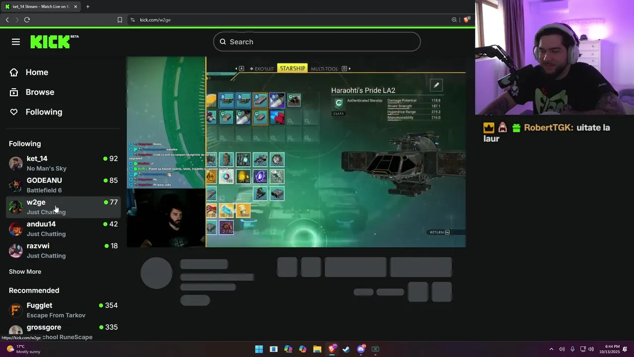Click the zoom magnifier in address bar

tap(454, 20)
